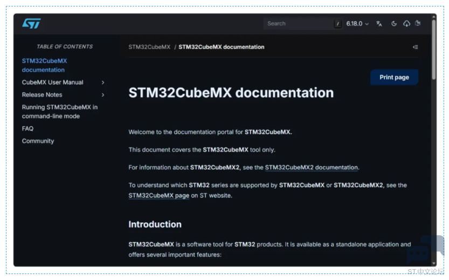449x280 pixels.
Task: Click the STM32CubeMX documentation breadcrumb
Action: tap(222, 47)
